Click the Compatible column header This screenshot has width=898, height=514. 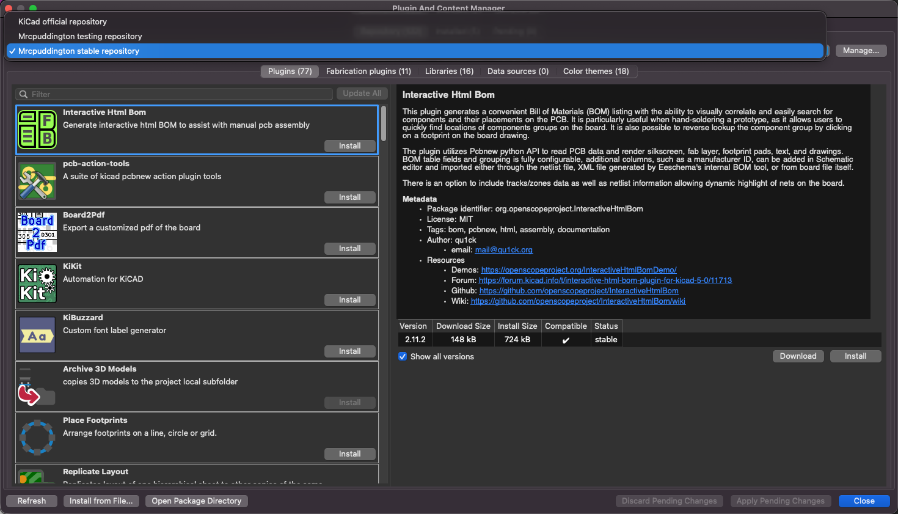566,326
